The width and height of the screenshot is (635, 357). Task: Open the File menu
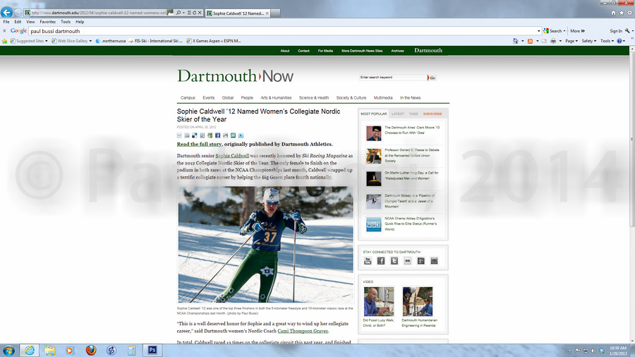[x=6, y=22]
